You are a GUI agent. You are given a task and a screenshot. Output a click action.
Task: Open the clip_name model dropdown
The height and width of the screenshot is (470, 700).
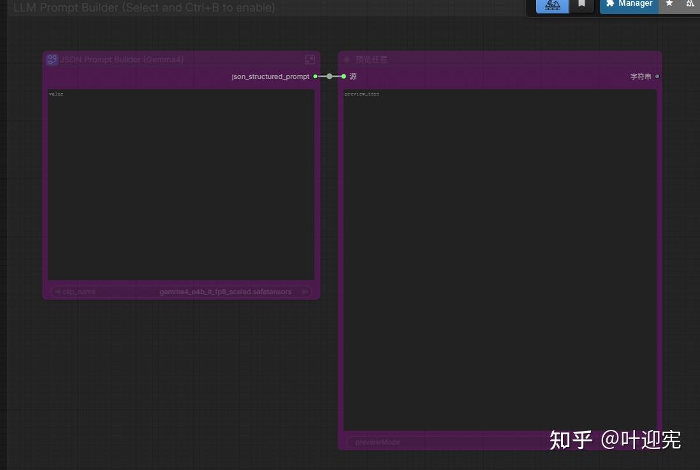(181, 292)
